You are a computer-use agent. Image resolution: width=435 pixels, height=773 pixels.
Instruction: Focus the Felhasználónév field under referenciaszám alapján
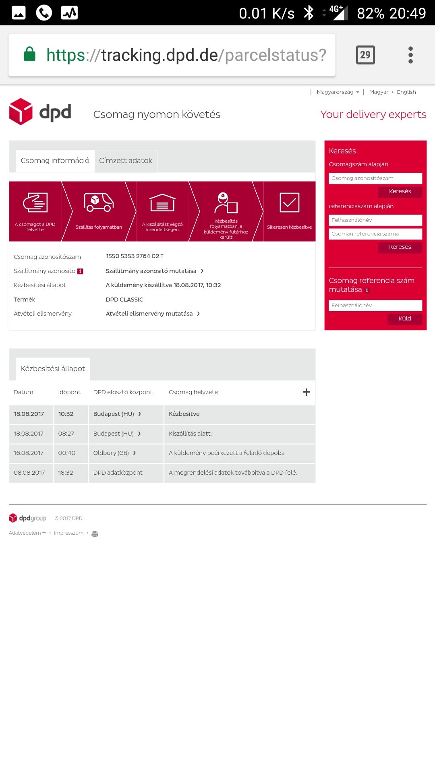pos(375,220)
